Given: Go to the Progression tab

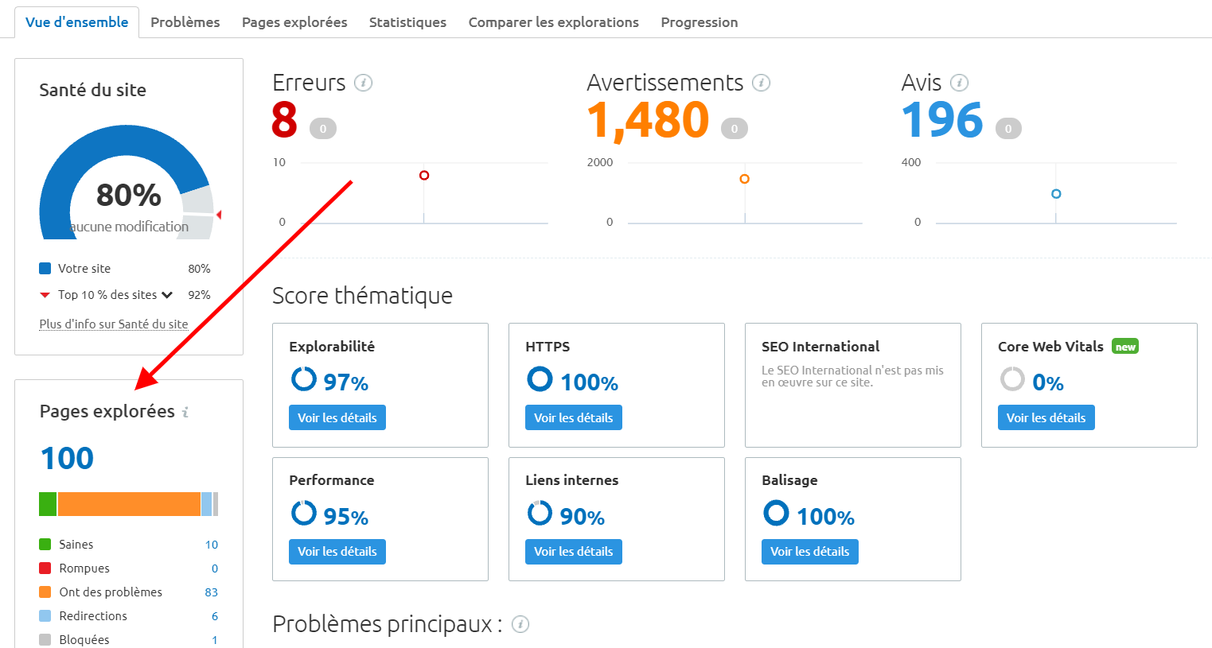Looking at the screenshot, I should tap(700, 22).
